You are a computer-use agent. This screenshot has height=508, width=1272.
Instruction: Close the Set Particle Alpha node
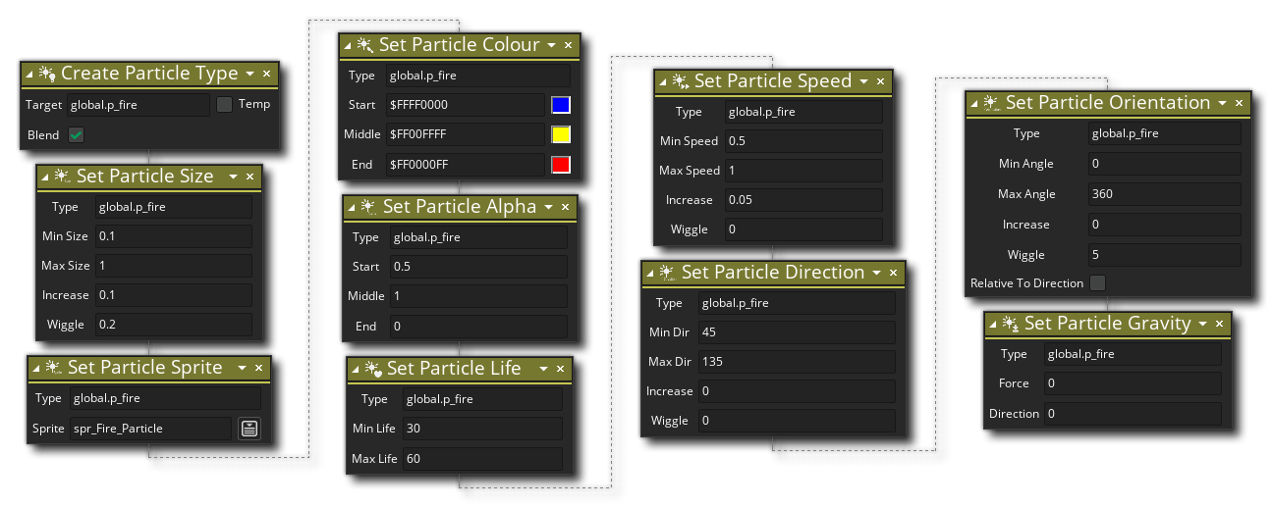(565, 207)
